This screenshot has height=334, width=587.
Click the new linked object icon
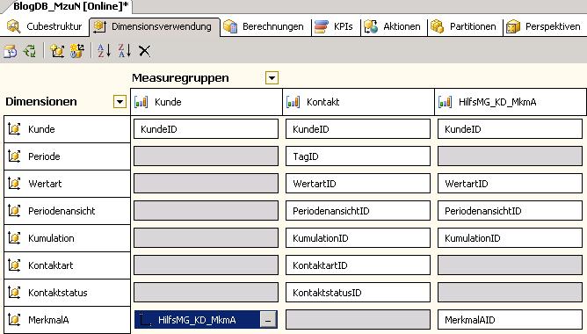click(77, 51)
